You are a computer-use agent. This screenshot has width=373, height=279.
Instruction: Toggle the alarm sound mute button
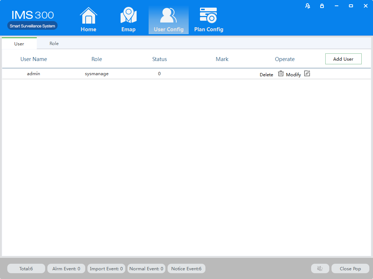click(320, 268)
